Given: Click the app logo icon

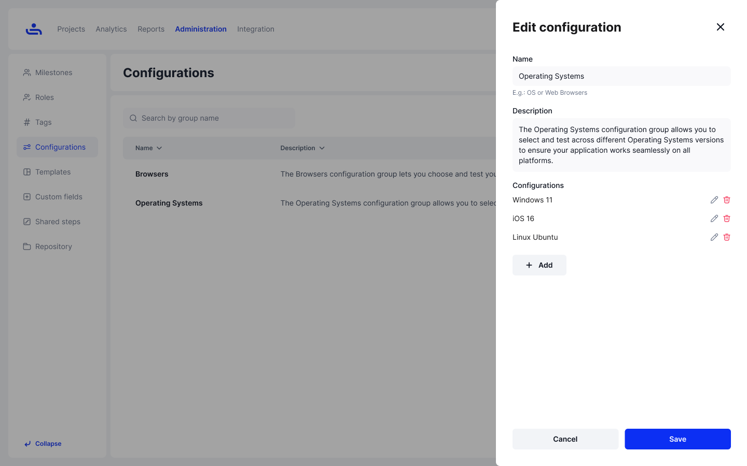Looking at the screenshot, I should (34, 29).
